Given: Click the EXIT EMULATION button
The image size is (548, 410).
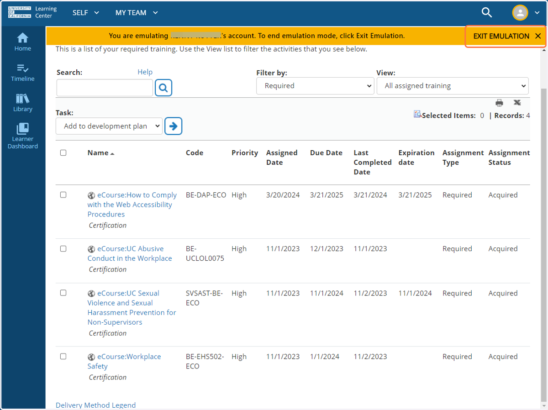Looking at the screenshot, I should coord(506,36).
